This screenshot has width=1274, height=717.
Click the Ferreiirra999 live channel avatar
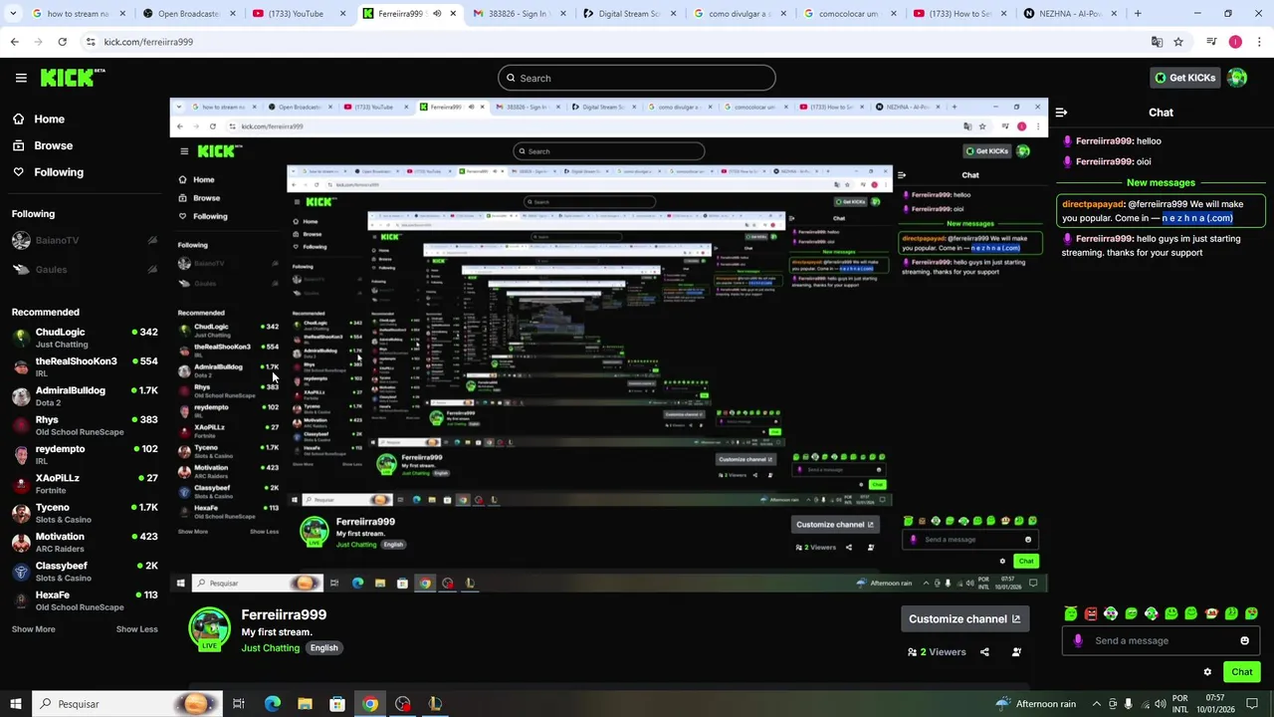[x=210, y=629]
